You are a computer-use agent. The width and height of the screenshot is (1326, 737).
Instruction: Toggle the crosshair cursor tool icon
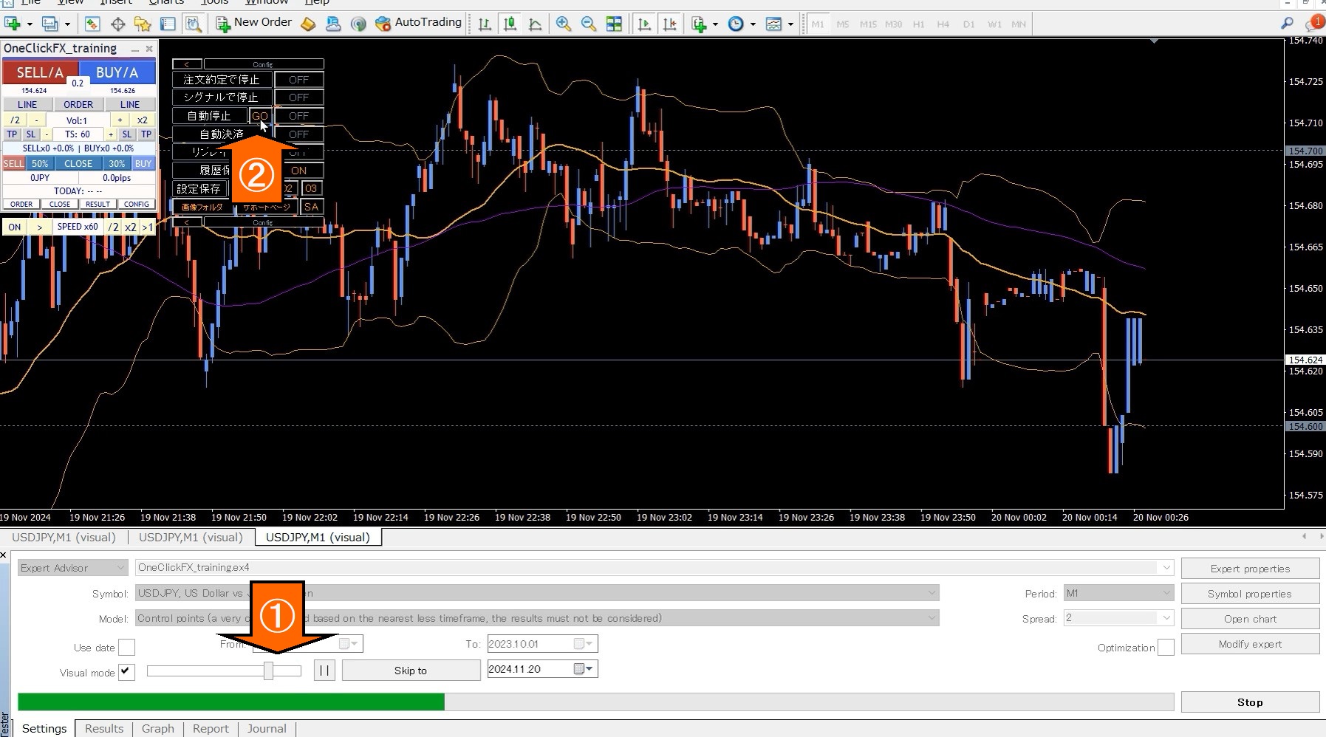point(117,24)
